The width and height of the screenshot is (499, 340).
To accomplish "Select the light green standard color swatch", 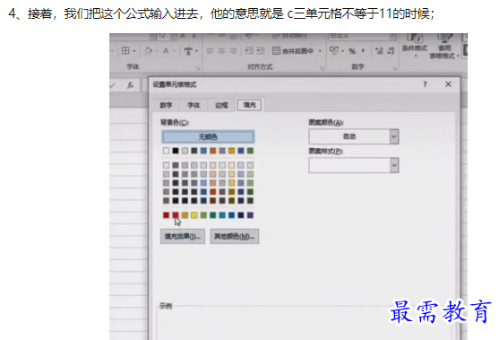I will point(203,215).
